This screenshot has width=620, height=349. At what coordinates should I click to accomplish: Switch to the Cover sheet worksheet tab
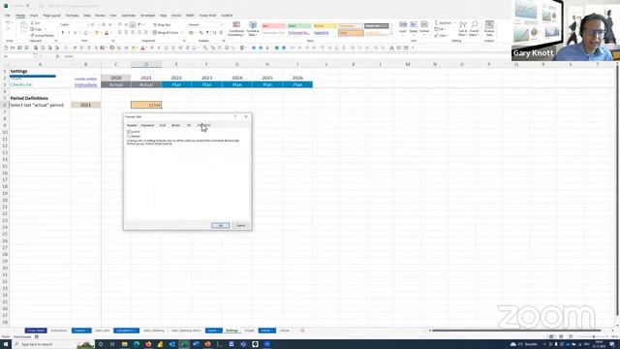click(x=36, y=331)
